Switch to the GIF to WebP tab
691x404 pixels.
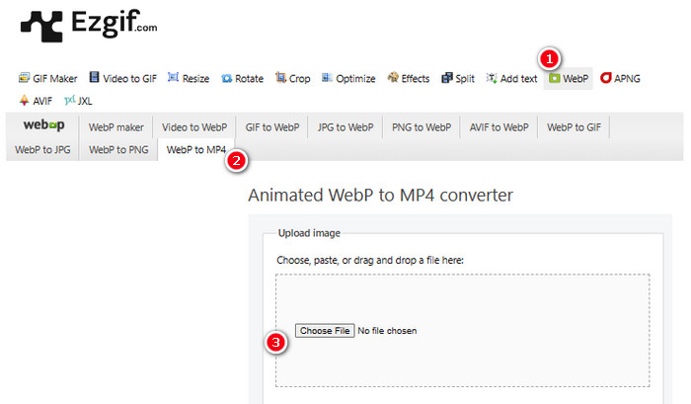(271, 127)
